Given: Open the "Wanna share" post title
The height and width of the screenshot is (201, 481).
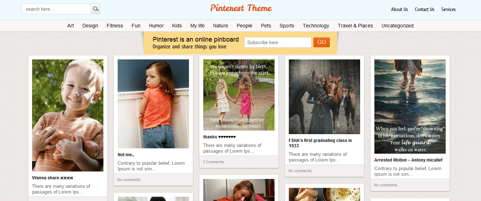Looking at the screenshot, I should point(52,178).
